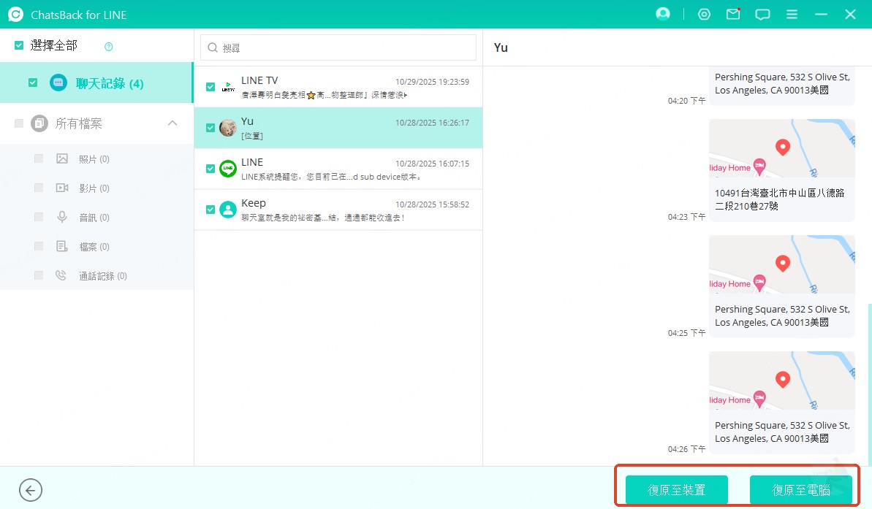This screenshot has width=872, height=509.
Task: Collapse the All Files section chevron
Action: pyautogui.click(x=172, y=123)
